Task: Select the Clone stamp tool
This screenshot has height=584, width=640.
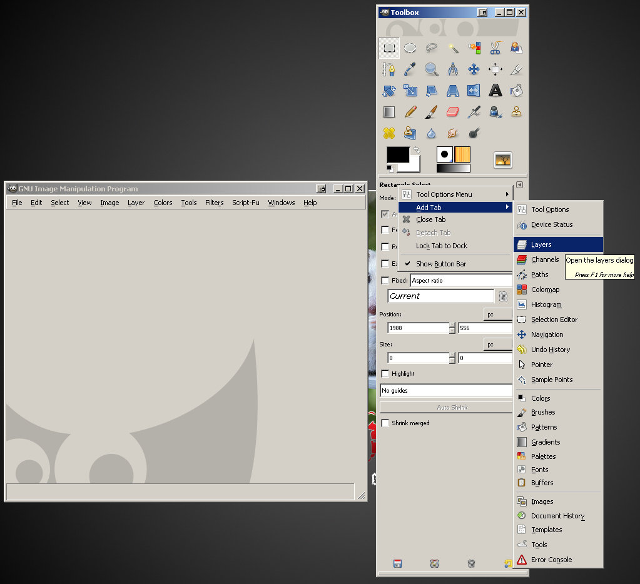Action: click(x=516, y=112)
